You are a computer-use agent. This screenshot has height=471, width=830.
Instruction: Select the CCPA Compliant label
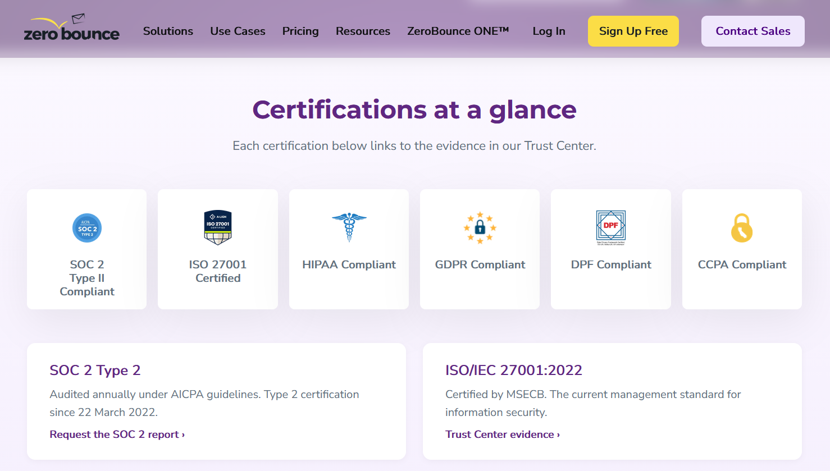[742, 264]
